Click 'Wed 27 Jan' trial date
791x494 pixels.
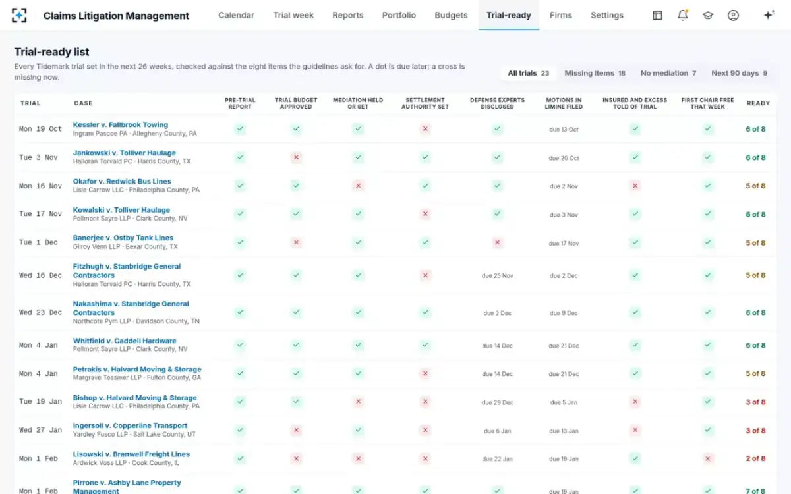(x=41, y=430)
